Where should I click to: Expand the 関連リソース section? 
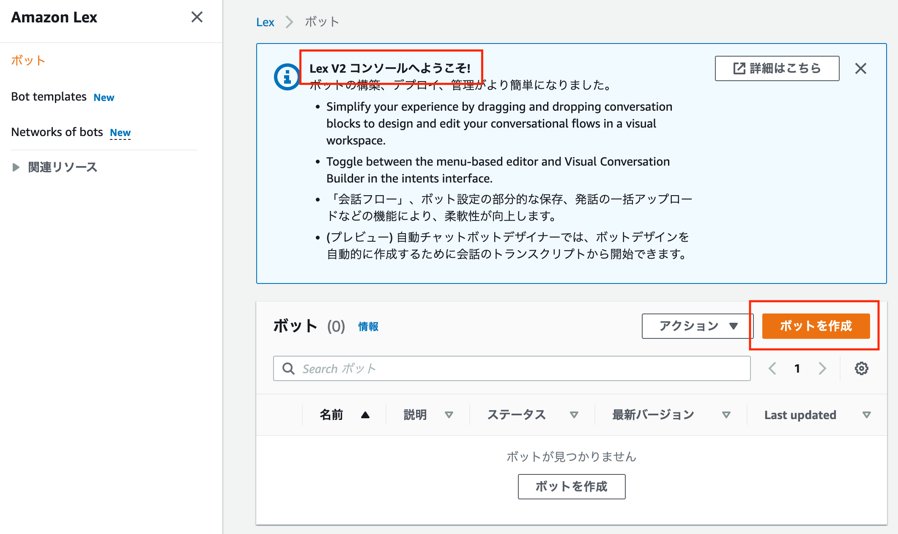pyautogui.click(x=55, y=167)
